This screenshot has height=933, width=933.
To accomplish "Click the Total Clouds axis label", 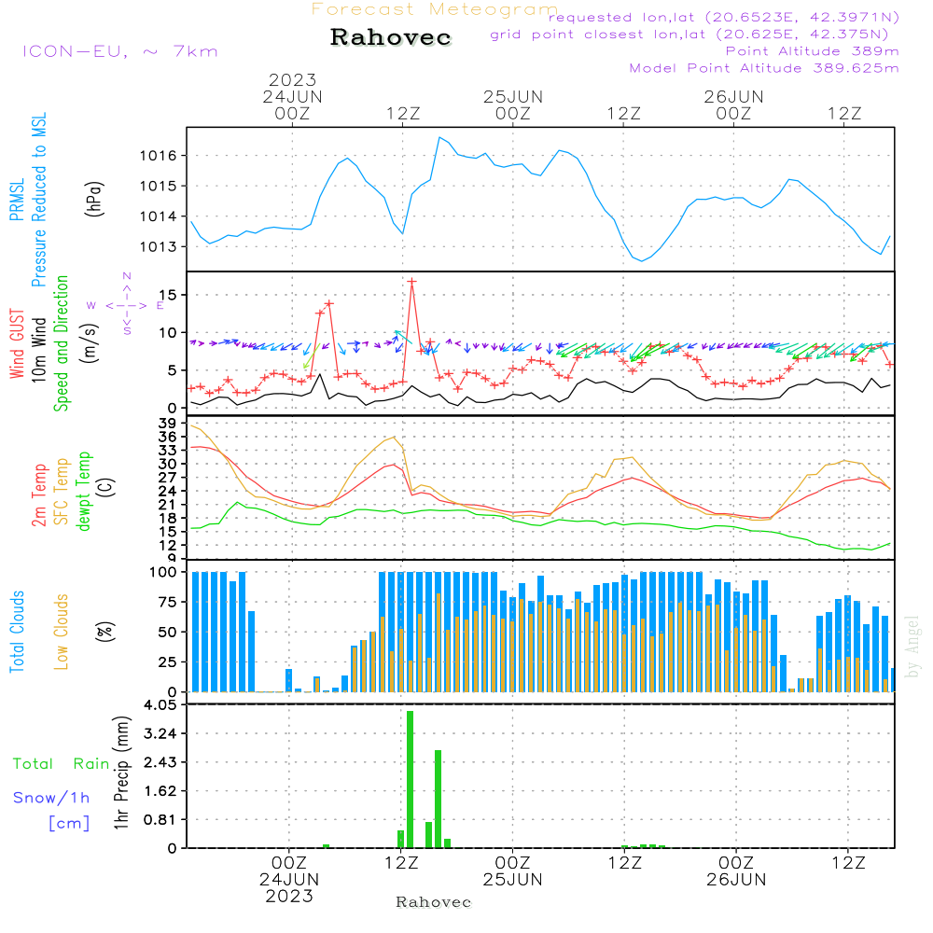I will click(17, 632).
